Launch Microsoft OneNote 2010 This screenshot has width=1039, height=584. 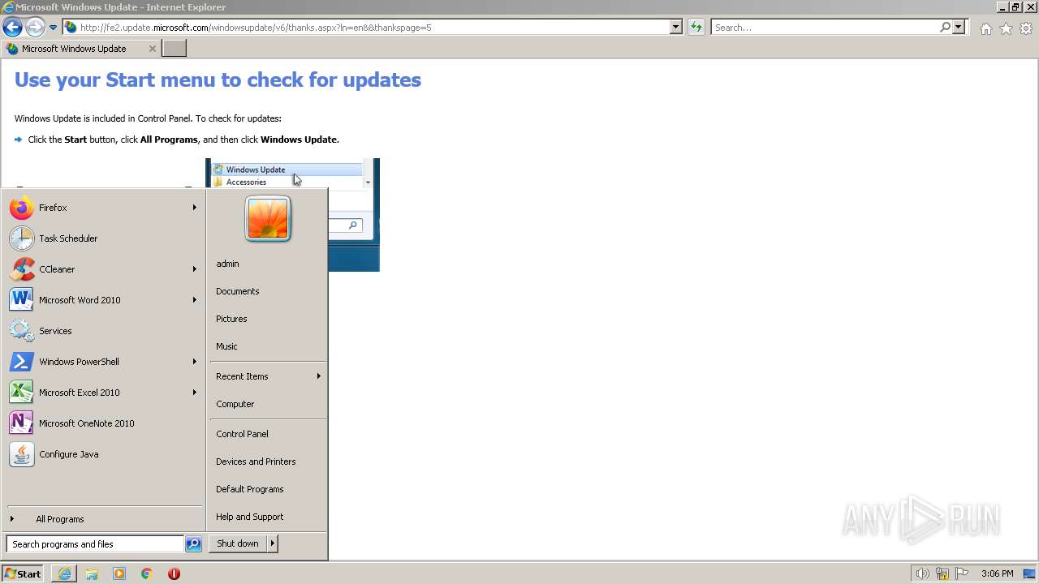pos(104,423)
